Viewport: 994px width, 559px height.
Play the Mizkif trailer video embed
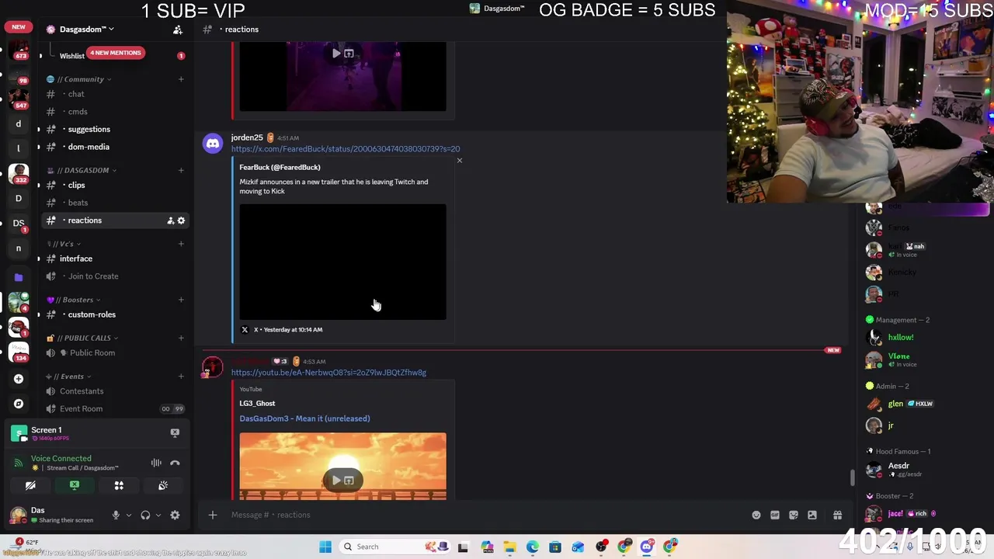coord(342,262)
